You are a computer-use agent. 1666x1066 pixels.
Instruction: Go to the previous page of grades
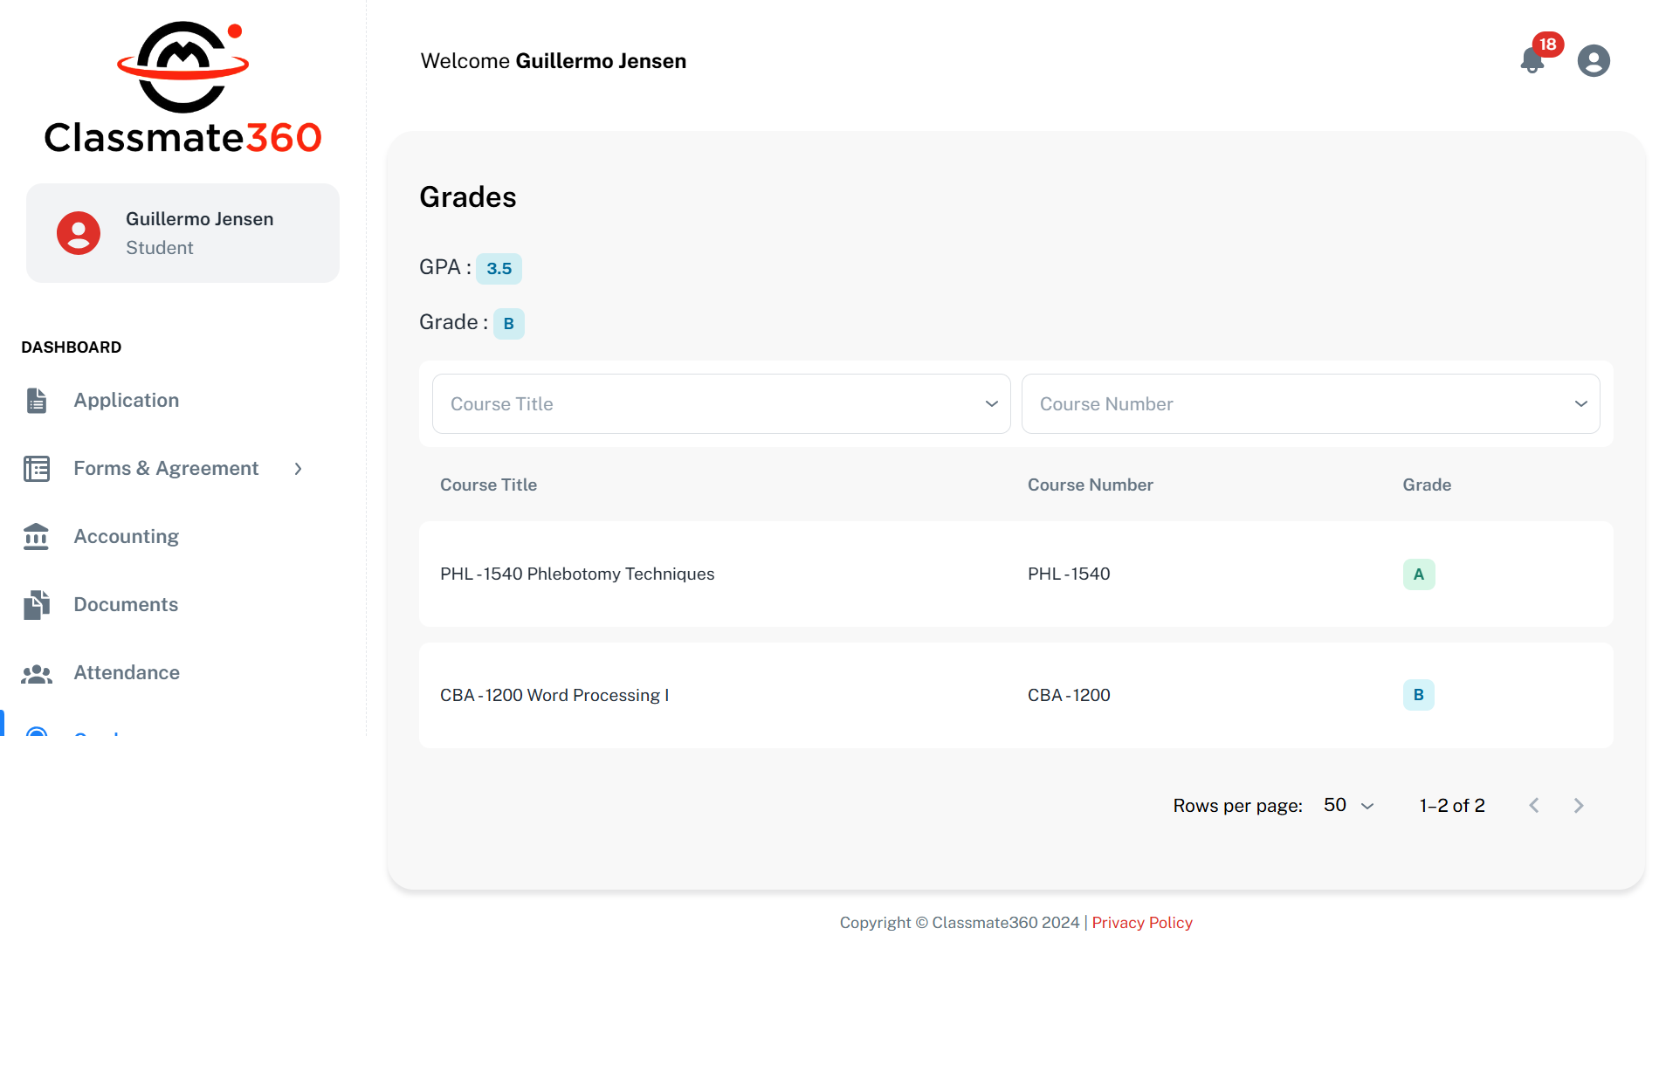(1534, 806)
